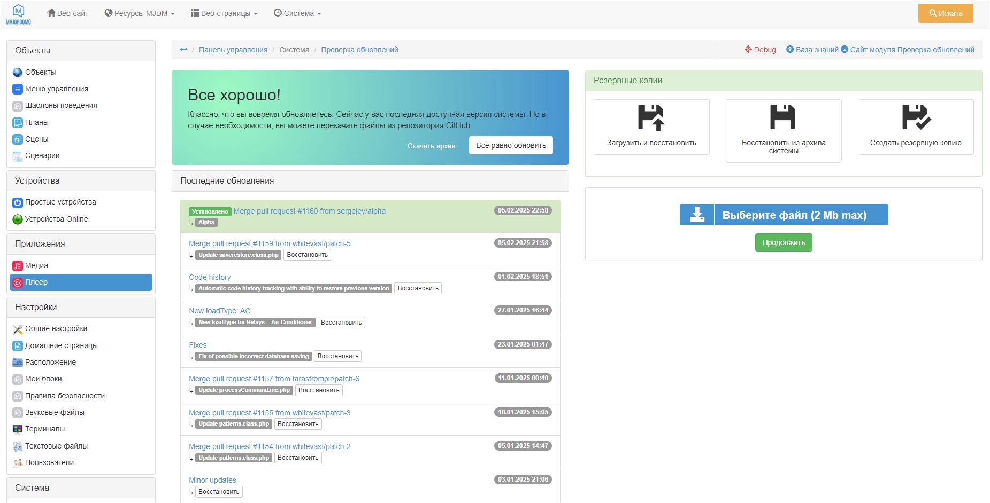The image size is (990, 503).
Task: Click the Debug link
Action: pos(760,50)
